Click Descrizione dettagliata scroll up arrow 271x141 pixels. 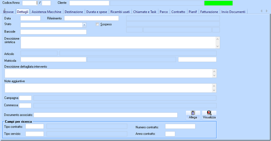[x=214, y=71]
